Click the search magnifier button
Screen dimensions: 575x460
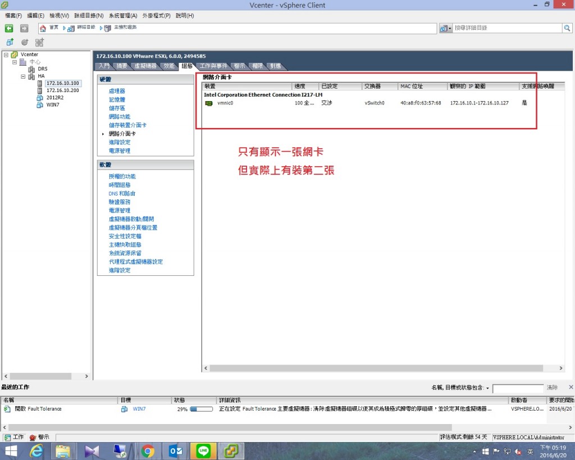click(x=567, y=28)
